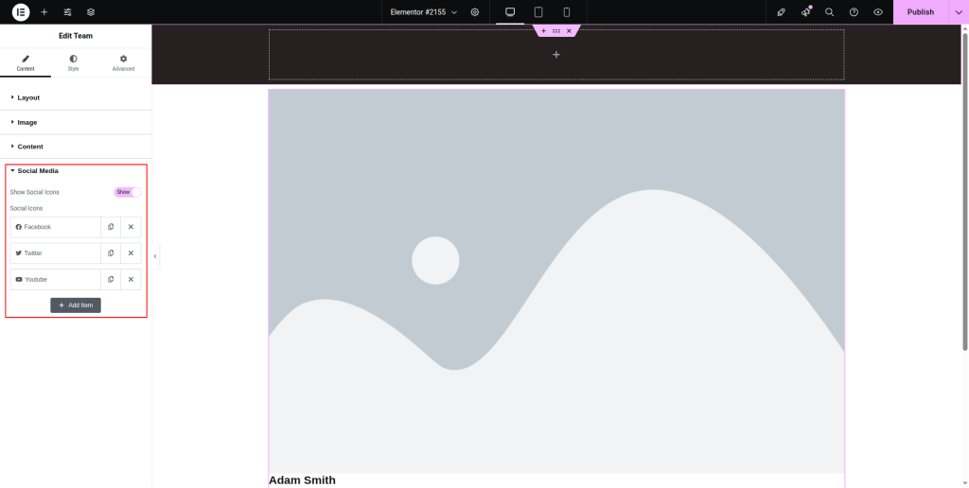Viewport: 969px width, 488px height.
Task: Click the Publish button
Action: click(x=920, y=11)
